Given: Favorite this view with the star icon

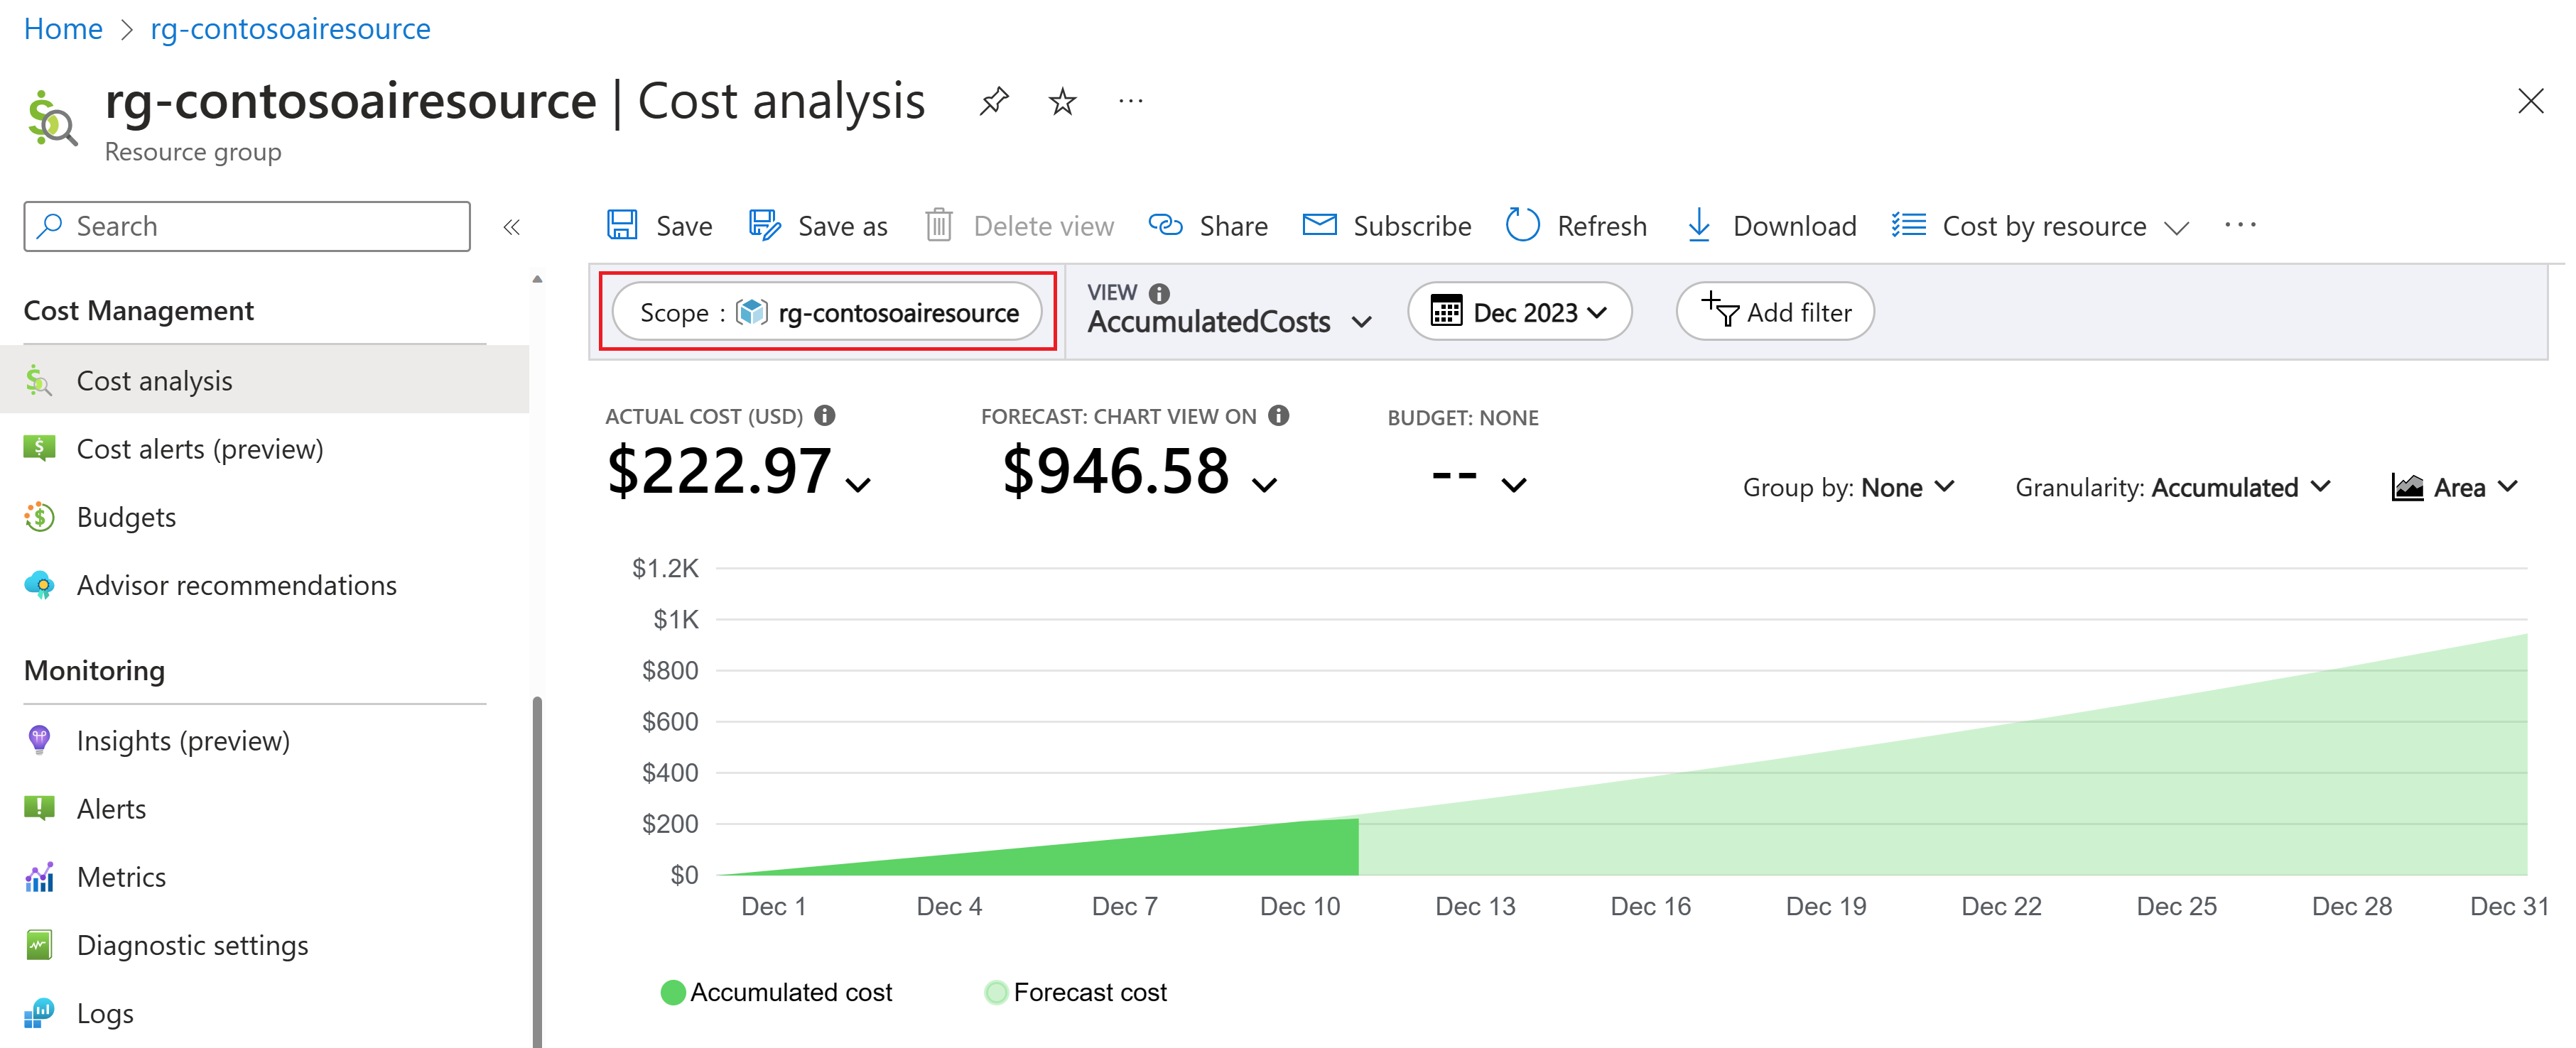Looking at the screenshot, I should click(x=1062, y=101).
